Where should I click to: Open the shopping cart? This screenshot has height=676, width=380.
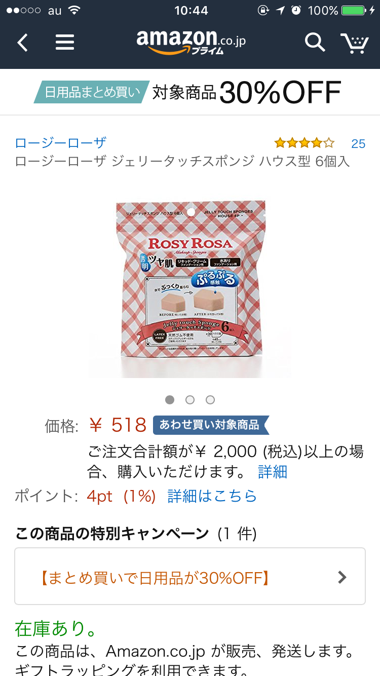coord(354,43)
